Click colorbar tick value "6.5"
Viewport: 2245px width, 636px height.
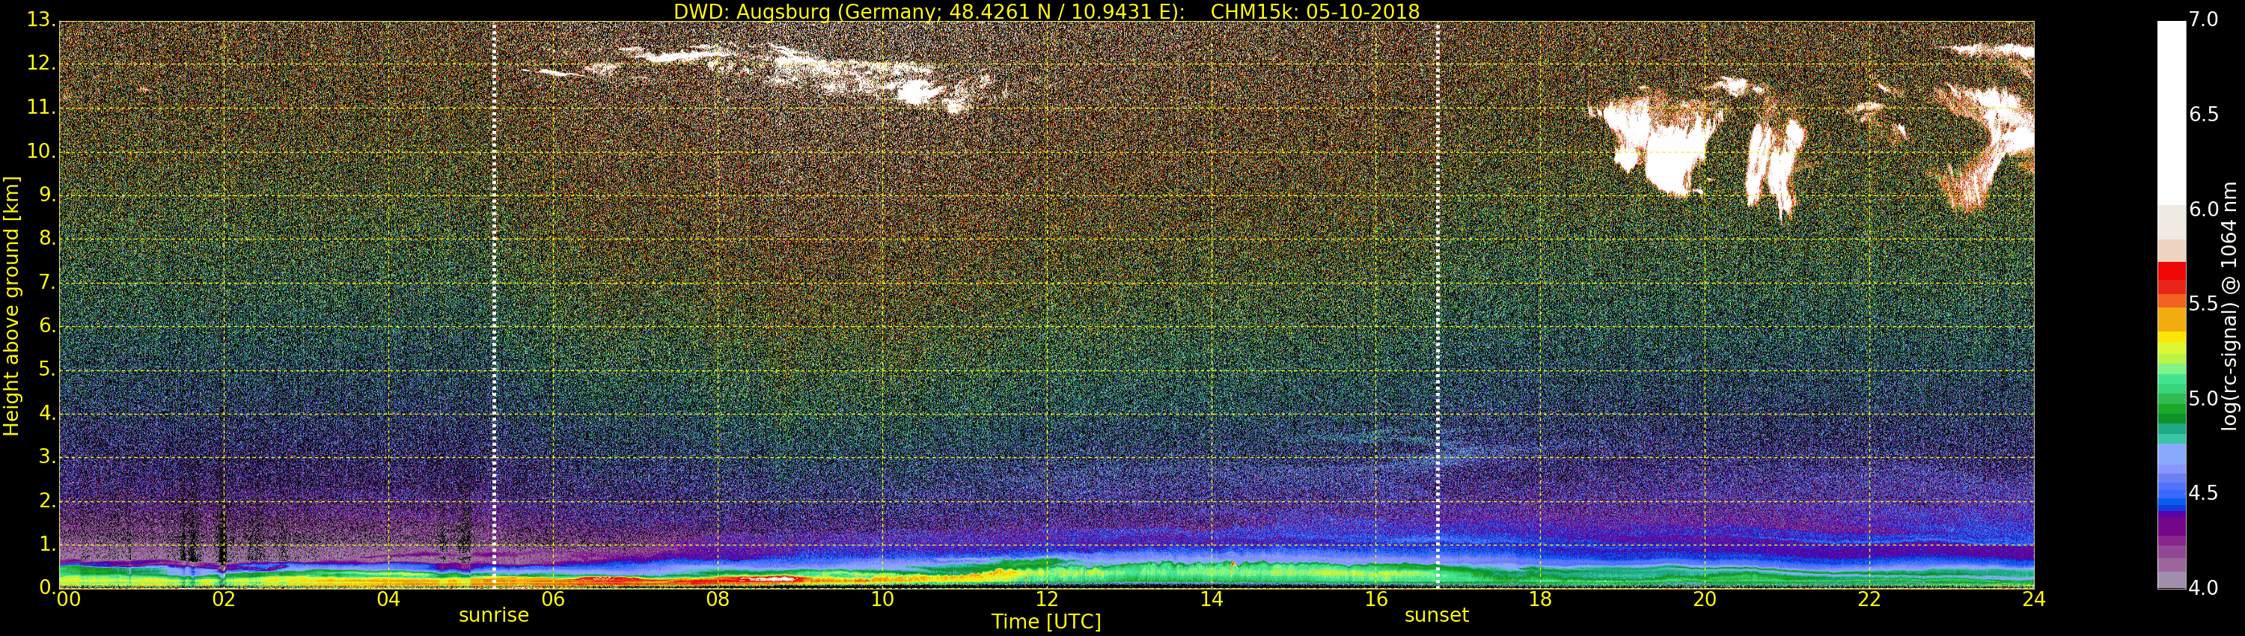(2204, 114)
